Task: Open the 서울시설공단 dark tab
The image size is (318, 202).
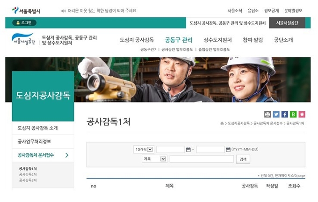Action: coord(287,23)
